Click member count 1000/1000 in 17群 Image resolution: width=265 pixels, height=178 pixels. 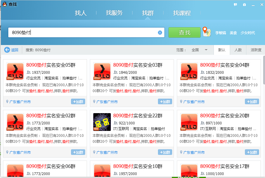point(215,174)
